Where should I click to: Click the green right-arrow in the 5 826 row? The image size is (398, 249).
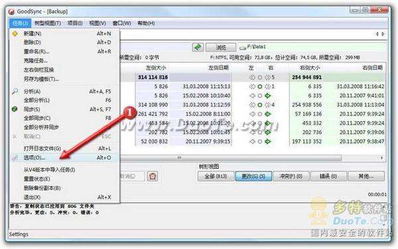coord(268,96)
